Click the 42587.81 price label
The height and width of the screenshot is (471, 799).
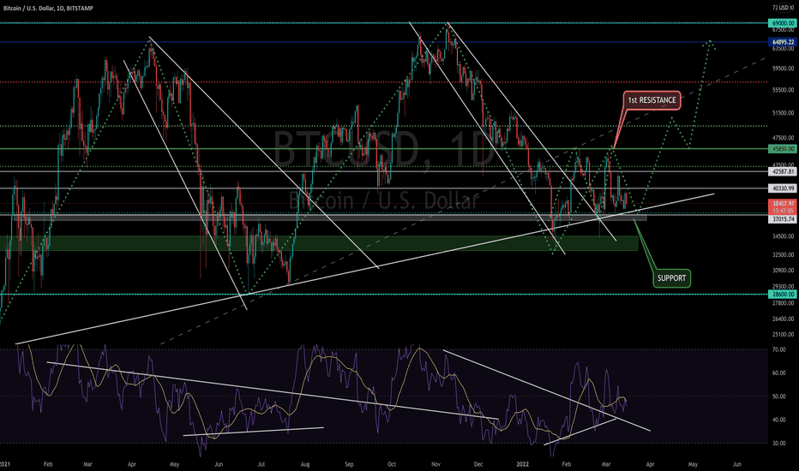(x=783, y=172)
